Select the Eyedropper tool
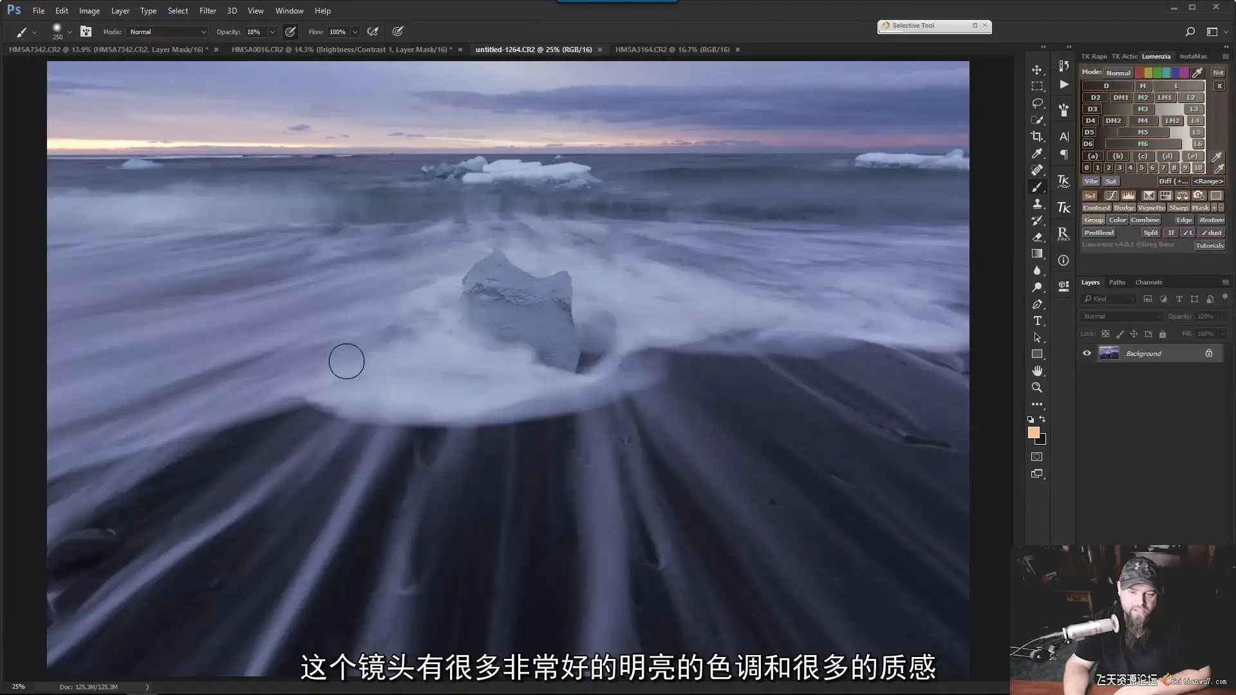The image size is (1236, 695). point(1036,153)
